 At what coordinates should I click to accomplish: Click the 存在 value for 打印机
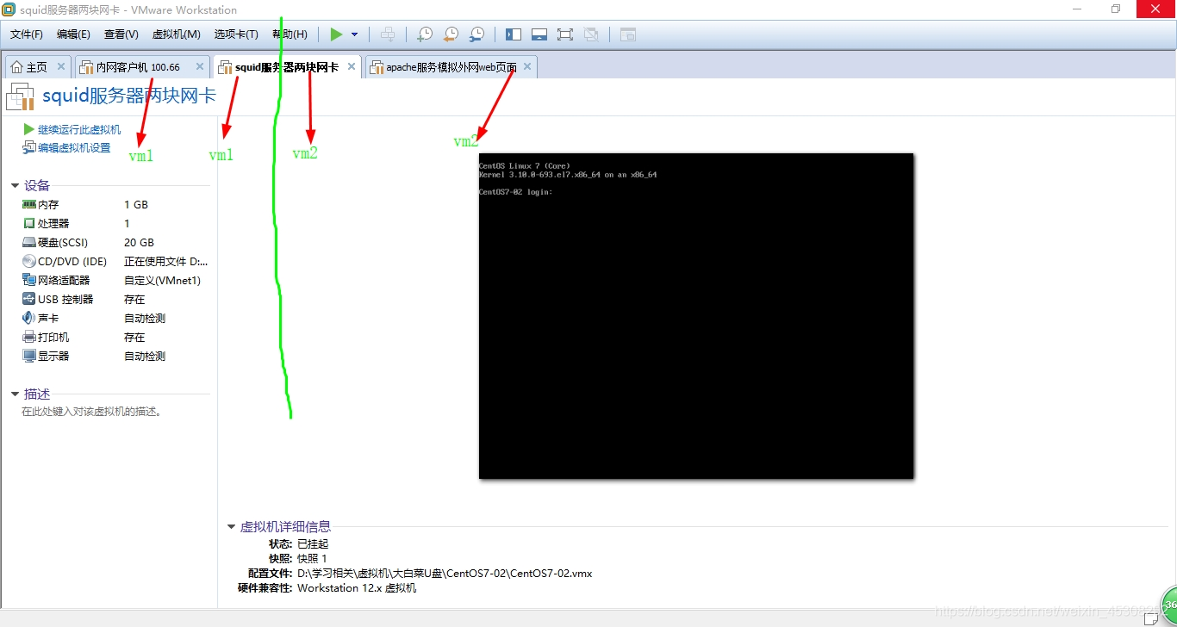point(134,338)
